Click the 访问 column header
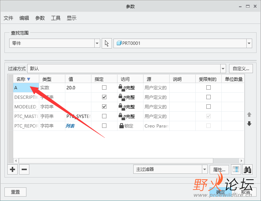The image size is (261, 201). click(130, 79)
